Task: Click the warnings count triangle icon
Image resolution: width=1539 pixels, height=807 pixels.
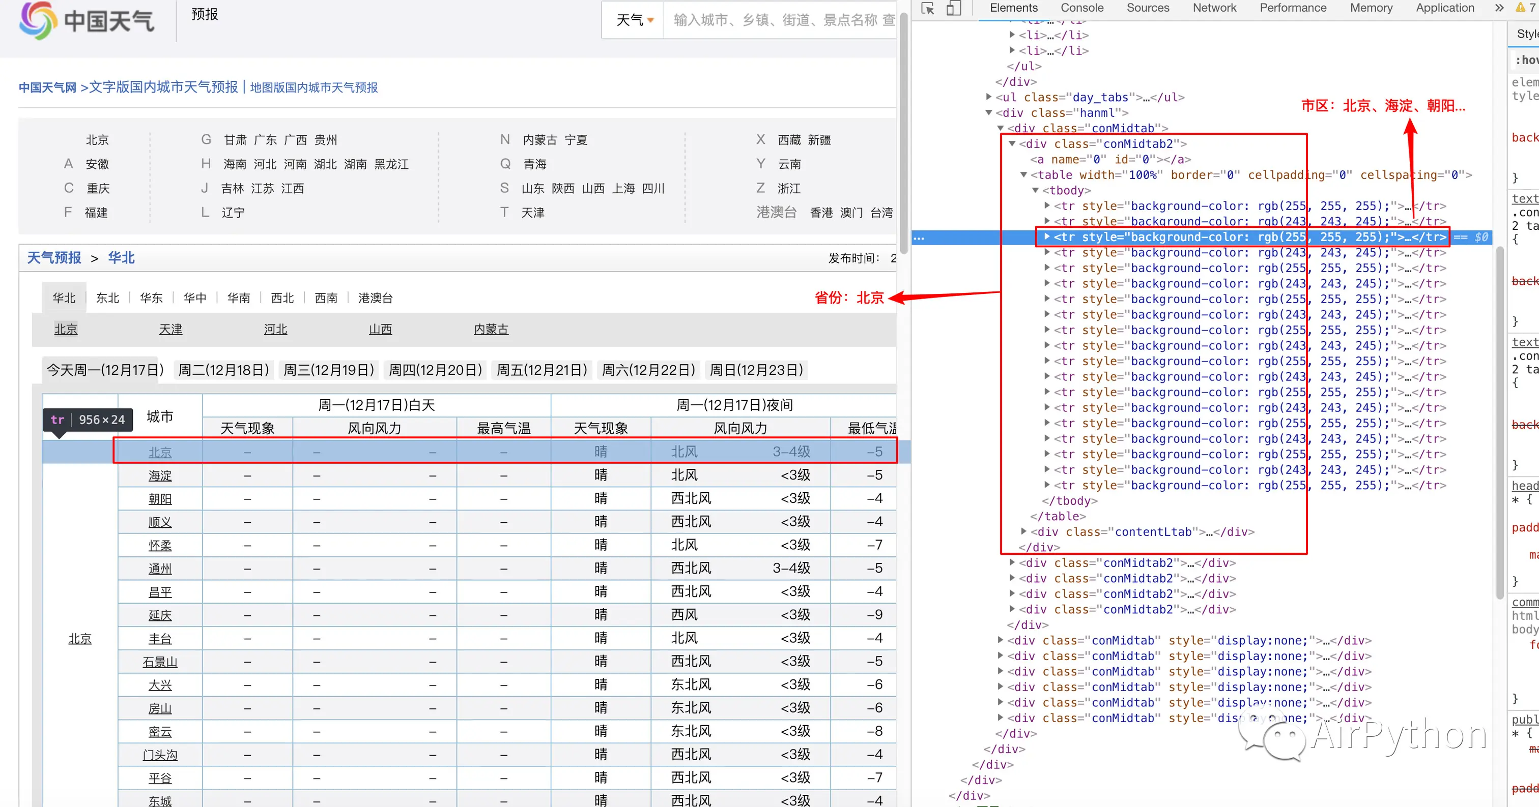Action: click(x=1521, y=8)
